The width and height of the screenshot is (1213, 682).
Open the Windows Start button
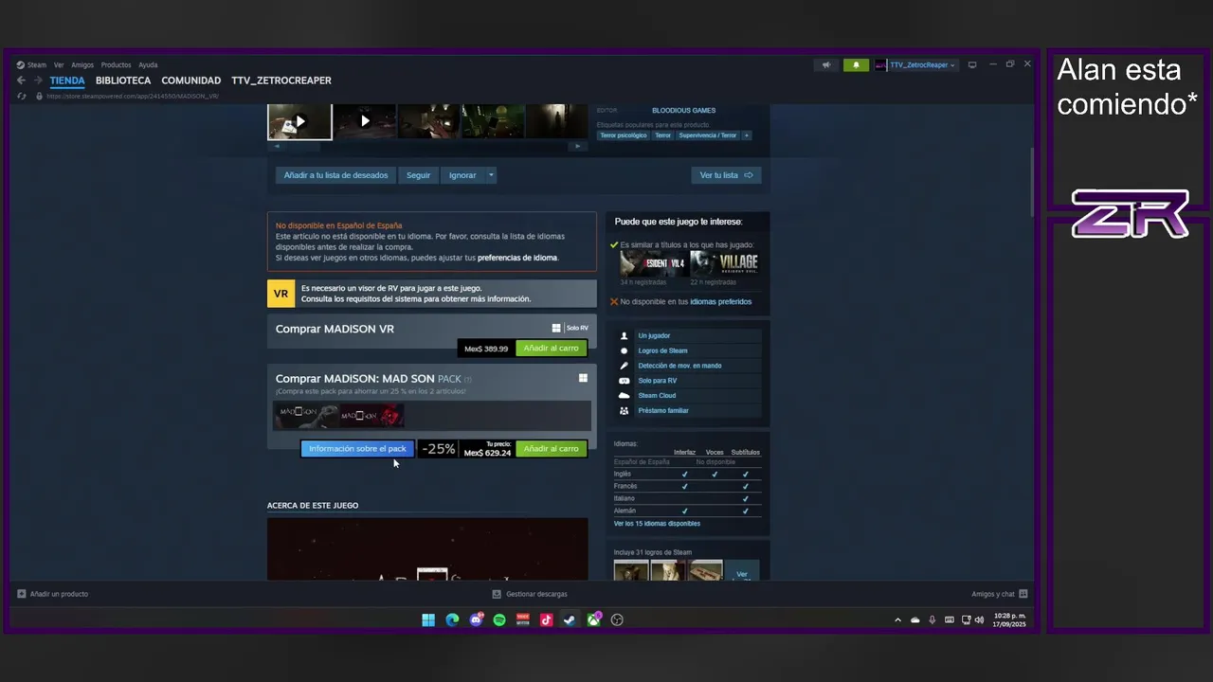click(428, 620)
